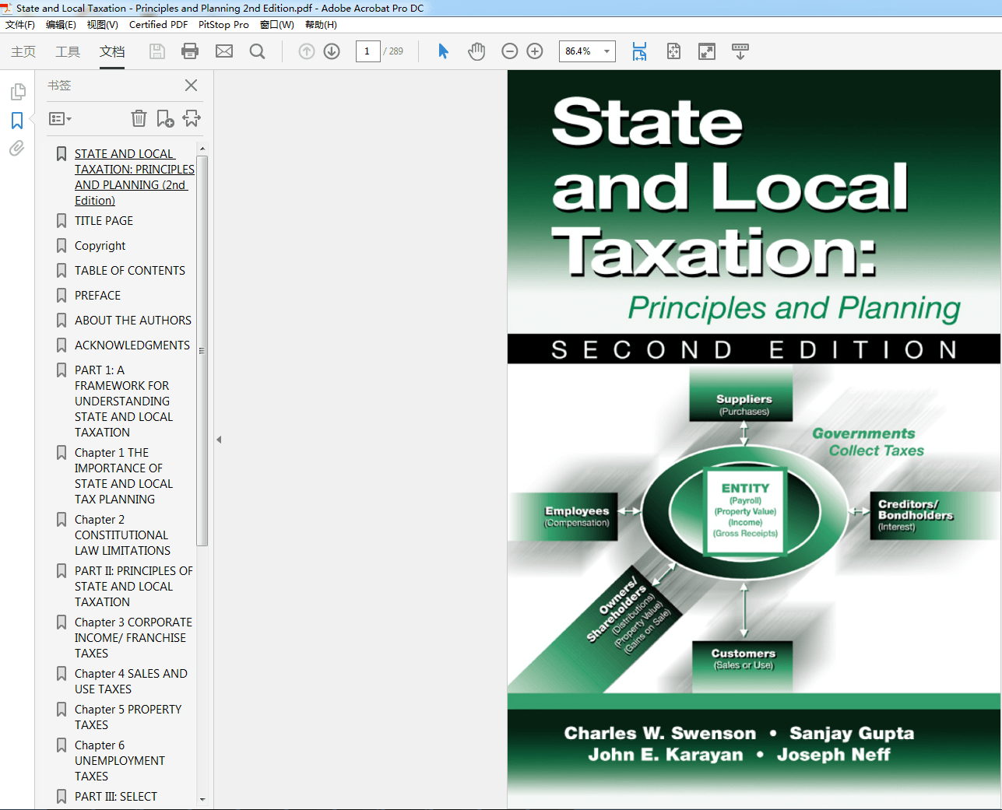This screenshot has height=810, width=1002.
Task: Click the bookmarks panel scrollbar thumb
Action: pyautogui.click(x=202, y=351)
